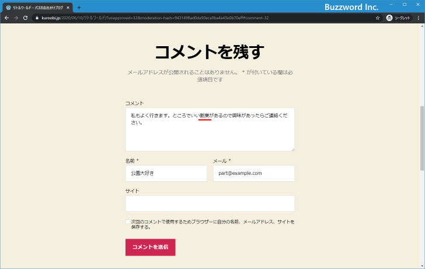The width and height of the screenshot is (425, 269).
Task: Open the Chrome three-dot menu
Action: [419, 18]
